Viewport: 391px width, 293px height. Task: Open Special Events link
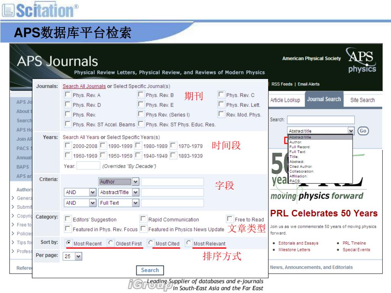coord(356,250)
